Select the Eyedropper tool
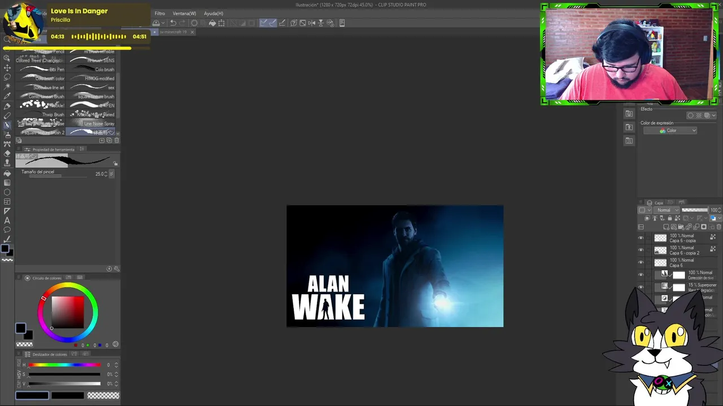This screenshot has height=406, width=723. pyautogui.click(x=7, y=96)
